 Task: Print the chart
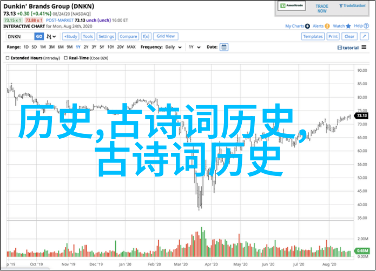pos(333,37)
